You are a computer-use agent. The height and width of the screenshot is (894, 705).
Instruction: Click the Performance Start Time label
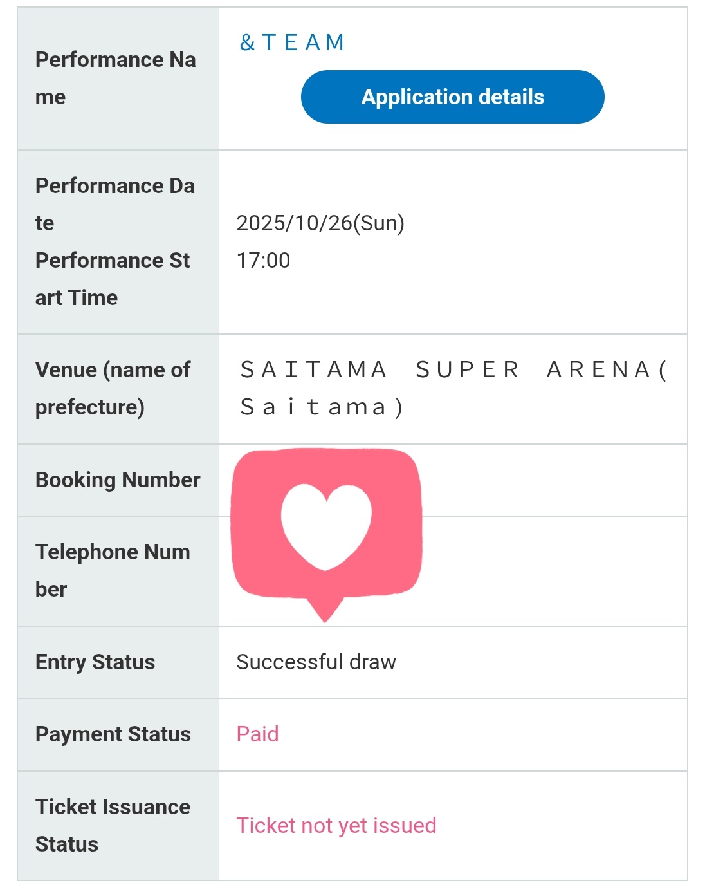113,279
